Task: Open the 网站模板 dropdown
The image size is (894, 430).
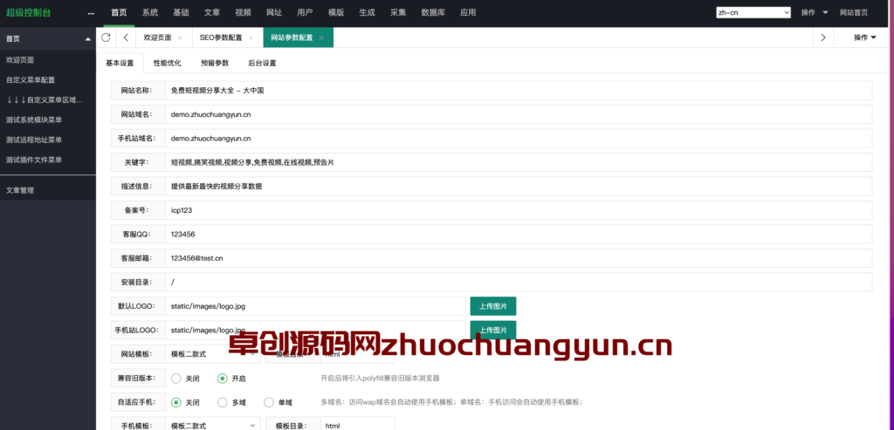Action: [x=213, y=354]
